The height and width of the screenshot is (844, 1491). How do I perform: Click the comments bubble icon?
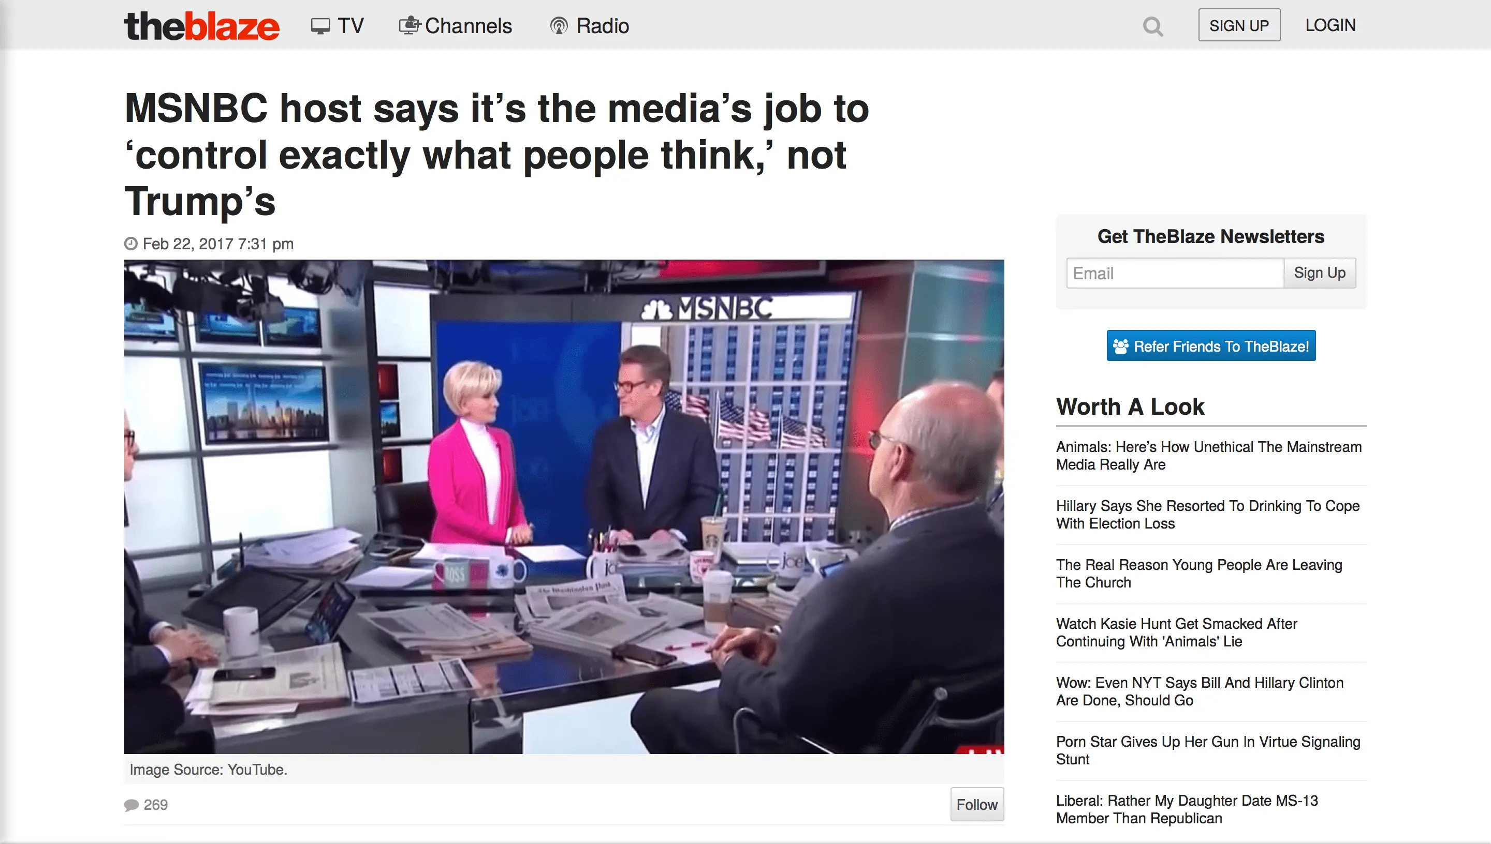[x=131, y=805]
